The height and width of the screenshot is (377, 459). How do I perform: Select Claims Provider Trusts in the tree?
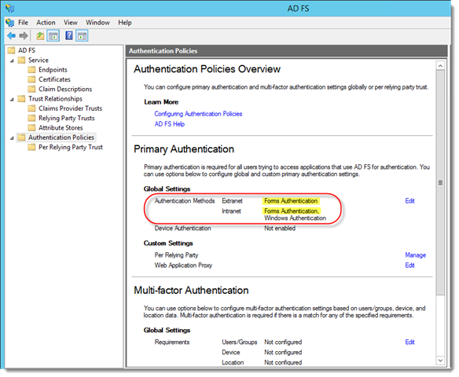coord(70,108)
